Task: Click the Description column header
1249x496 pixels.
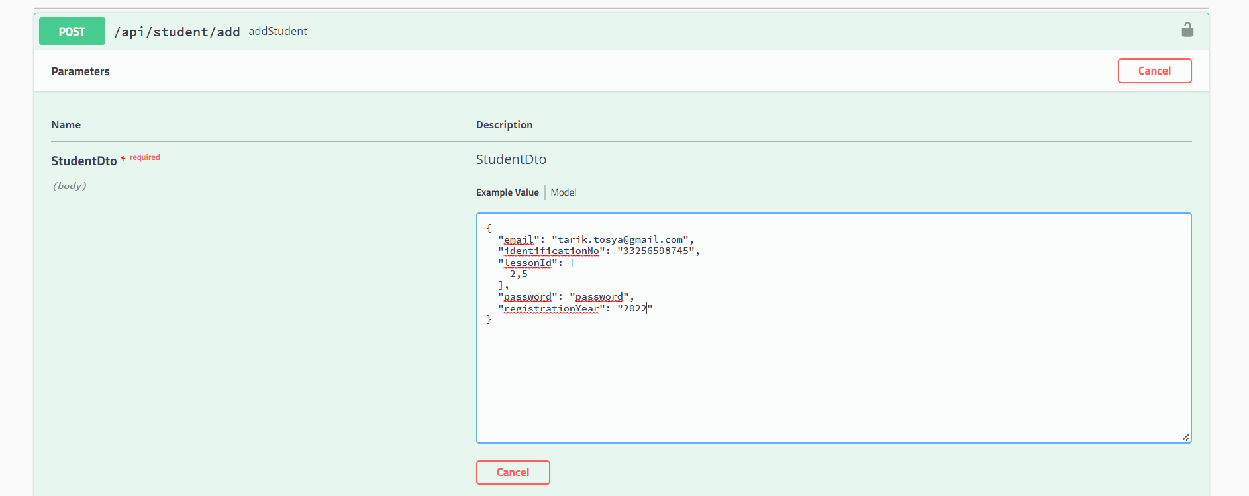Action: [504, 125]
